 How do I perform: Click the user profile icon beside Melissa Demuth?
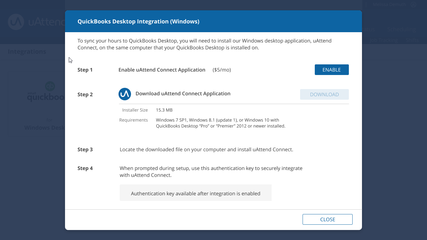click(414, 4)
